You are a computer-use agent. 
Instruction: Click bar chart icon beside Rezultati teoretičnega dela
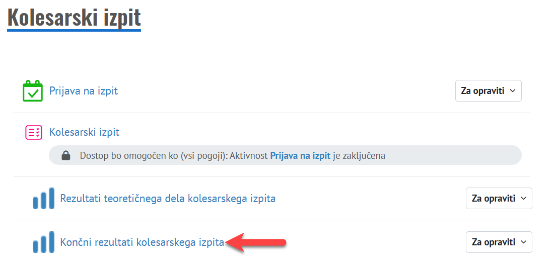(43, 199)
